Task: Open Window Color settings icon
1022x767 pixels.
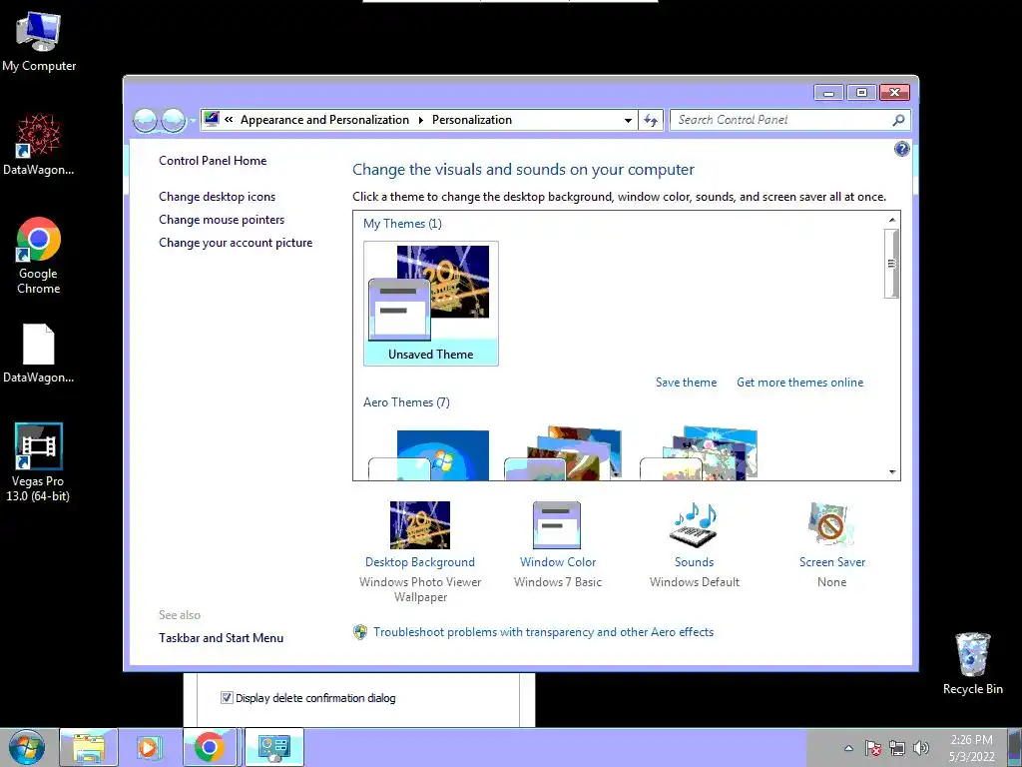Action: (557, 525)
